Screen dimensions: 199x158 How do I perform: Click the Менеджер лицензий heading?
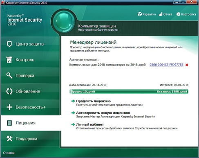click(93, 42)
